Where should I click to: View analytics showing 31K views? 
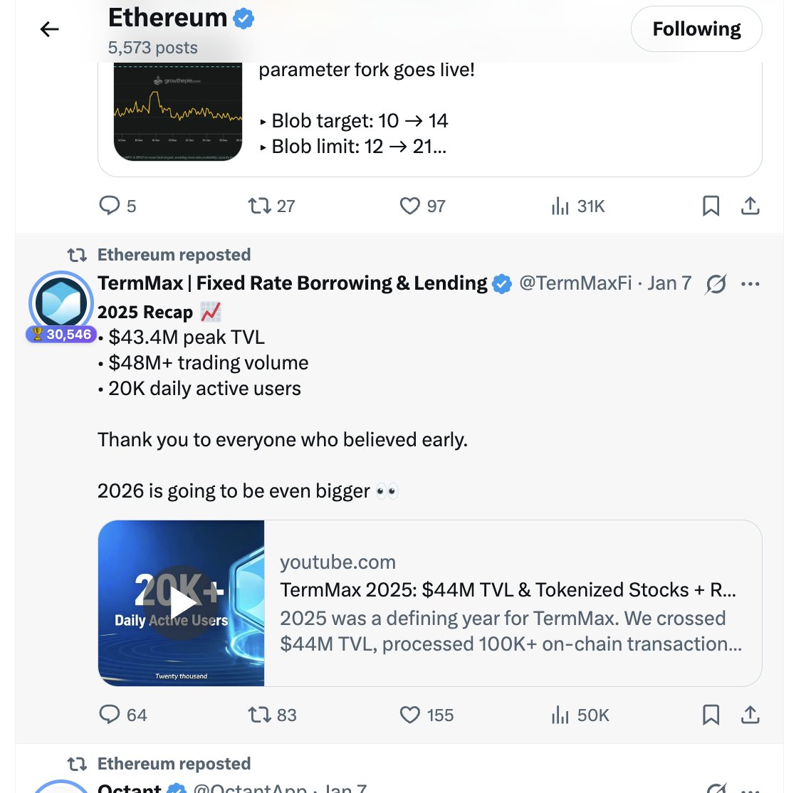pos(561,206)
